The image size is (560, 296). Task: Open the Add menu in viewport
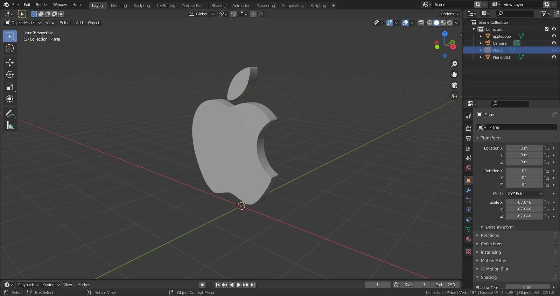coord(79,23)
